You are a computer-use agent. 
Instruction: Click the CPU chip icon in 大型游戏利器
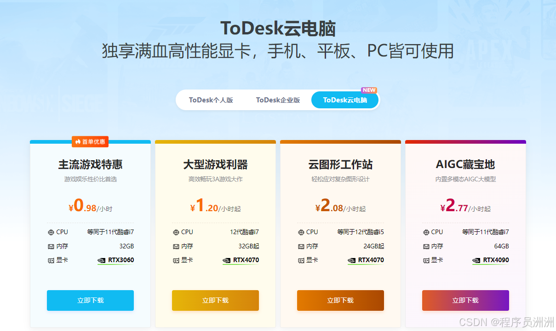point(176,232)
